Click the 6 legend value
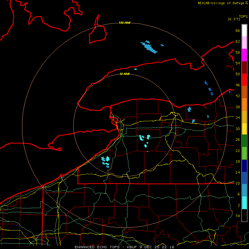This screenshot has height=249, width=249. coord(238,194)
